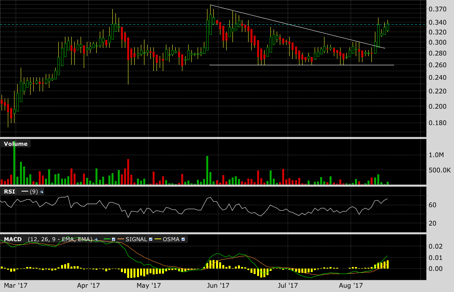This screenshot has width=454, height=292.
Task: Click the MACD 0.00 axis label
Action: click(x=436, y=269)
